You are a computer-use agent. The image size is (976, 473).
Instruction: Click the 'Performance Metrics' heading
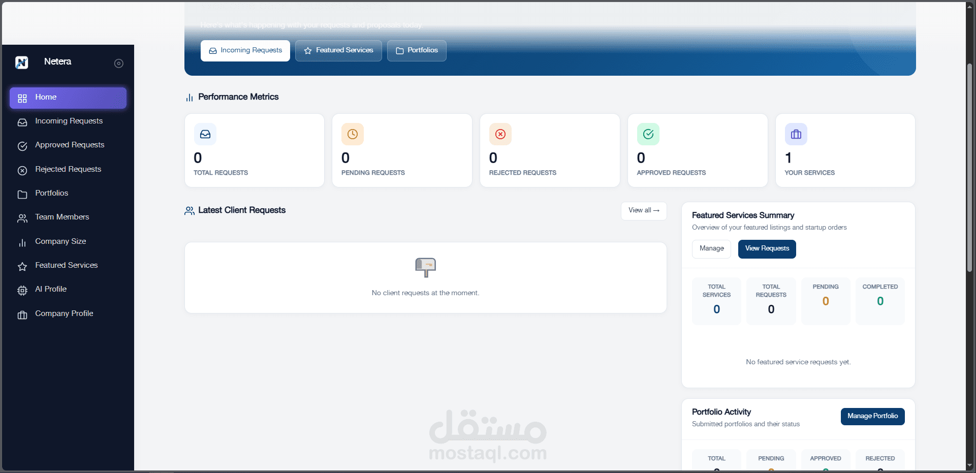[x=238, y=97]
